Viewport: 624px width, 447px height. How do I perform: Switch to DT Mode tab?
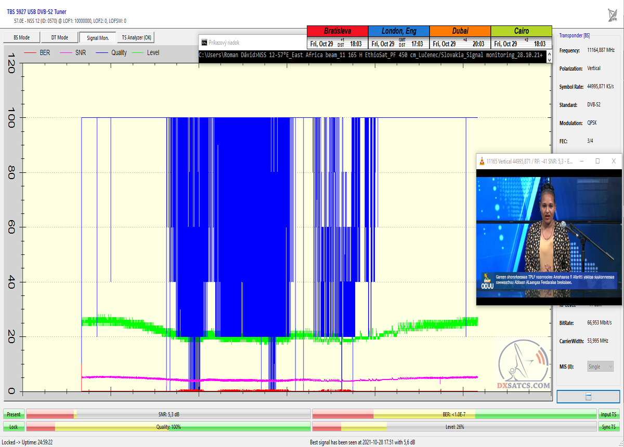[59, 37]
